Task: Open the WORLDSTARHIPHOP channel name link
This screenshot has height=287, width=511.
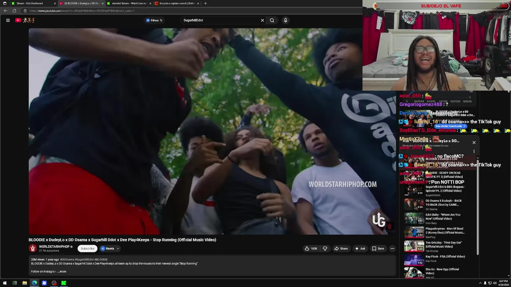Action: click(54, 247)
